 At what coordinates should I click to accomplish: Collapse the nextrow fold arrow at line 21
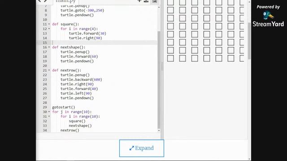pyautogui.click(x=49, y=70)
